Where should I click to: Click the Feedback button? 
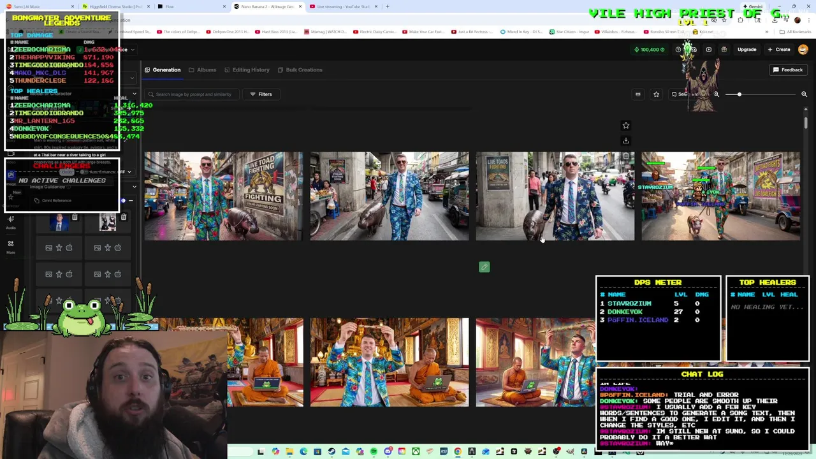[788, 69]
